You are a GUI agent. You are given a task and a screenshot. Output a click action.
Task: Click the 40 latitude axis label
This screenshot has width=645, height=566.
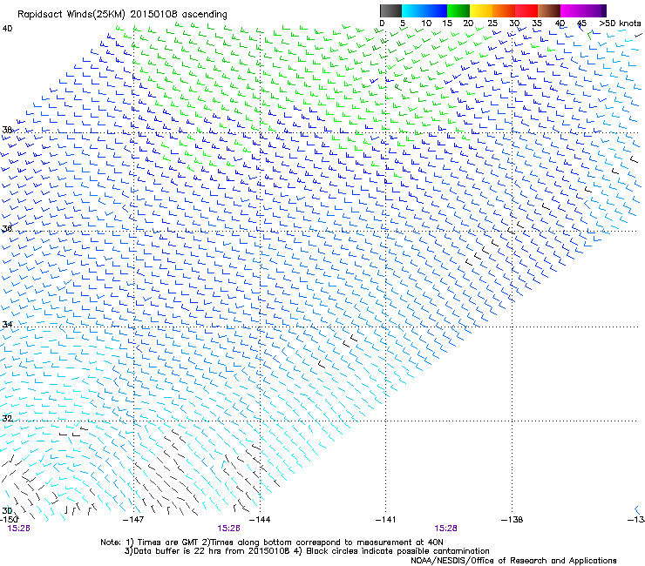click(7, 29)
